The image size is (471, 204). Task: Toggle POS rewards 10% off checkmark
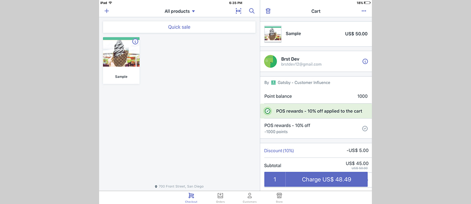coord(365,129)
